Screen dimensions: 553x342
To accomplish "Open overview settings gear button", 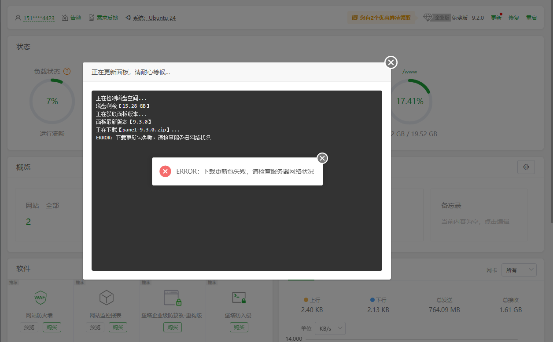I will click(x=526, y=167).
